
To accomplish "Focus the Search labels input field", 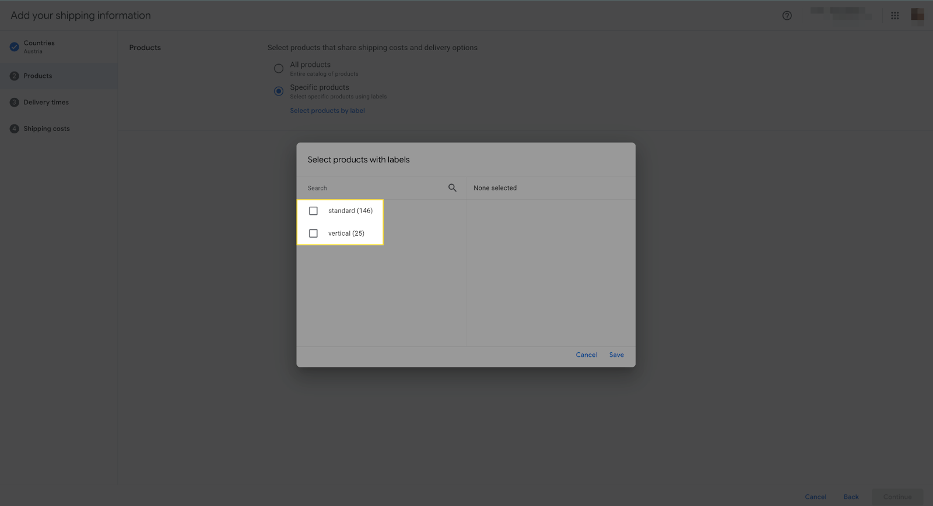I will pyautogui.click(x=376, y=188).
